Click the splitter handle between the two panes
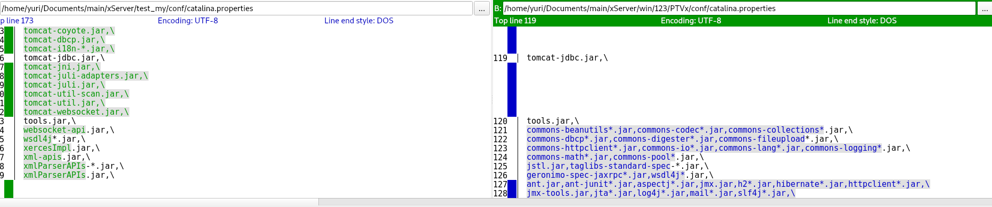 (491, 99)
